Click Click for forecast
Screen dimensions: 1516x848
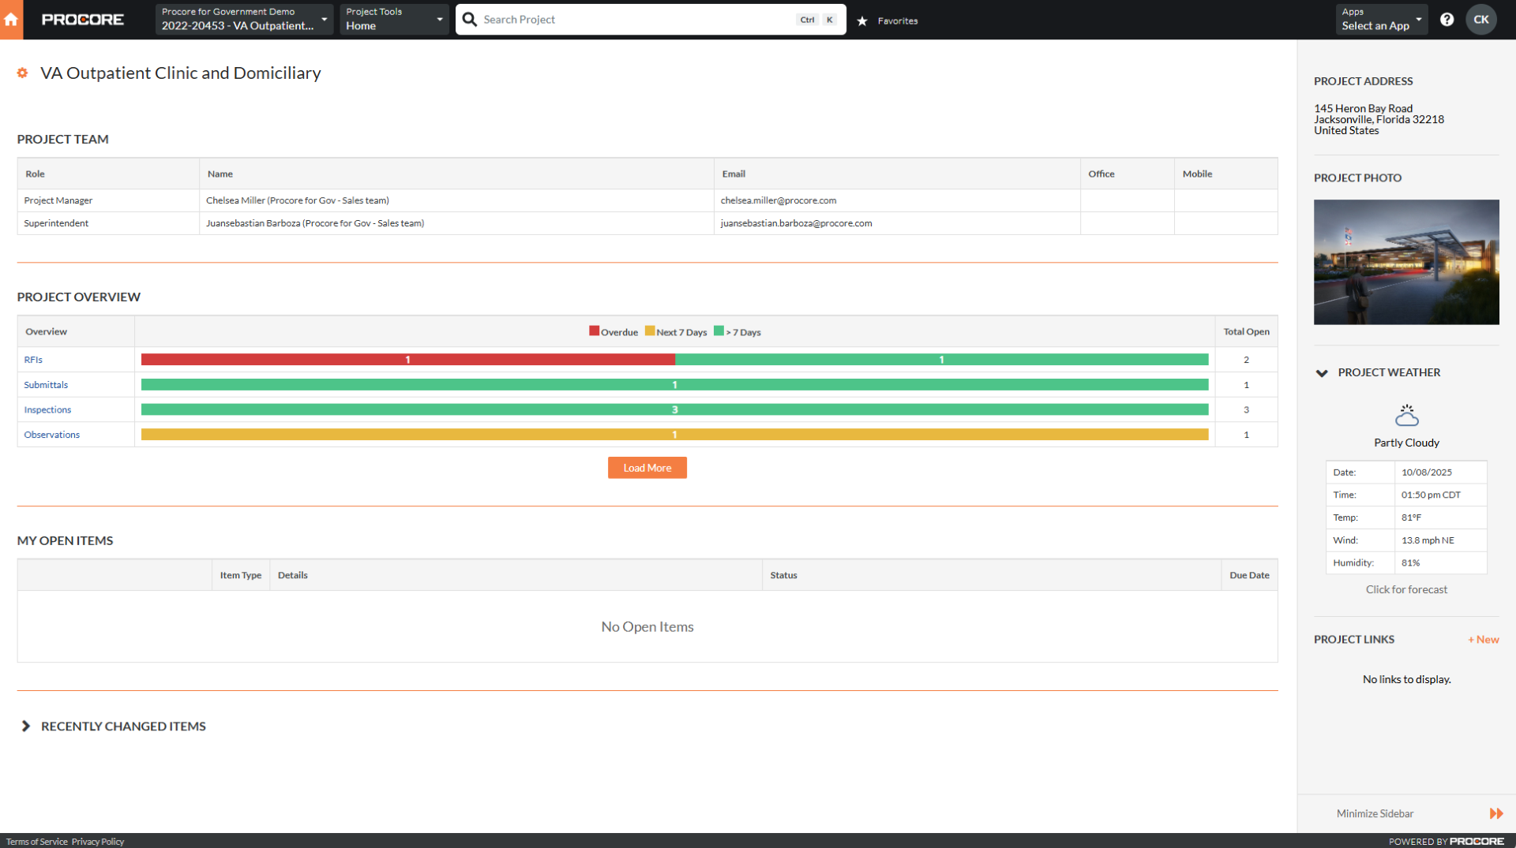pos(1406,588)
